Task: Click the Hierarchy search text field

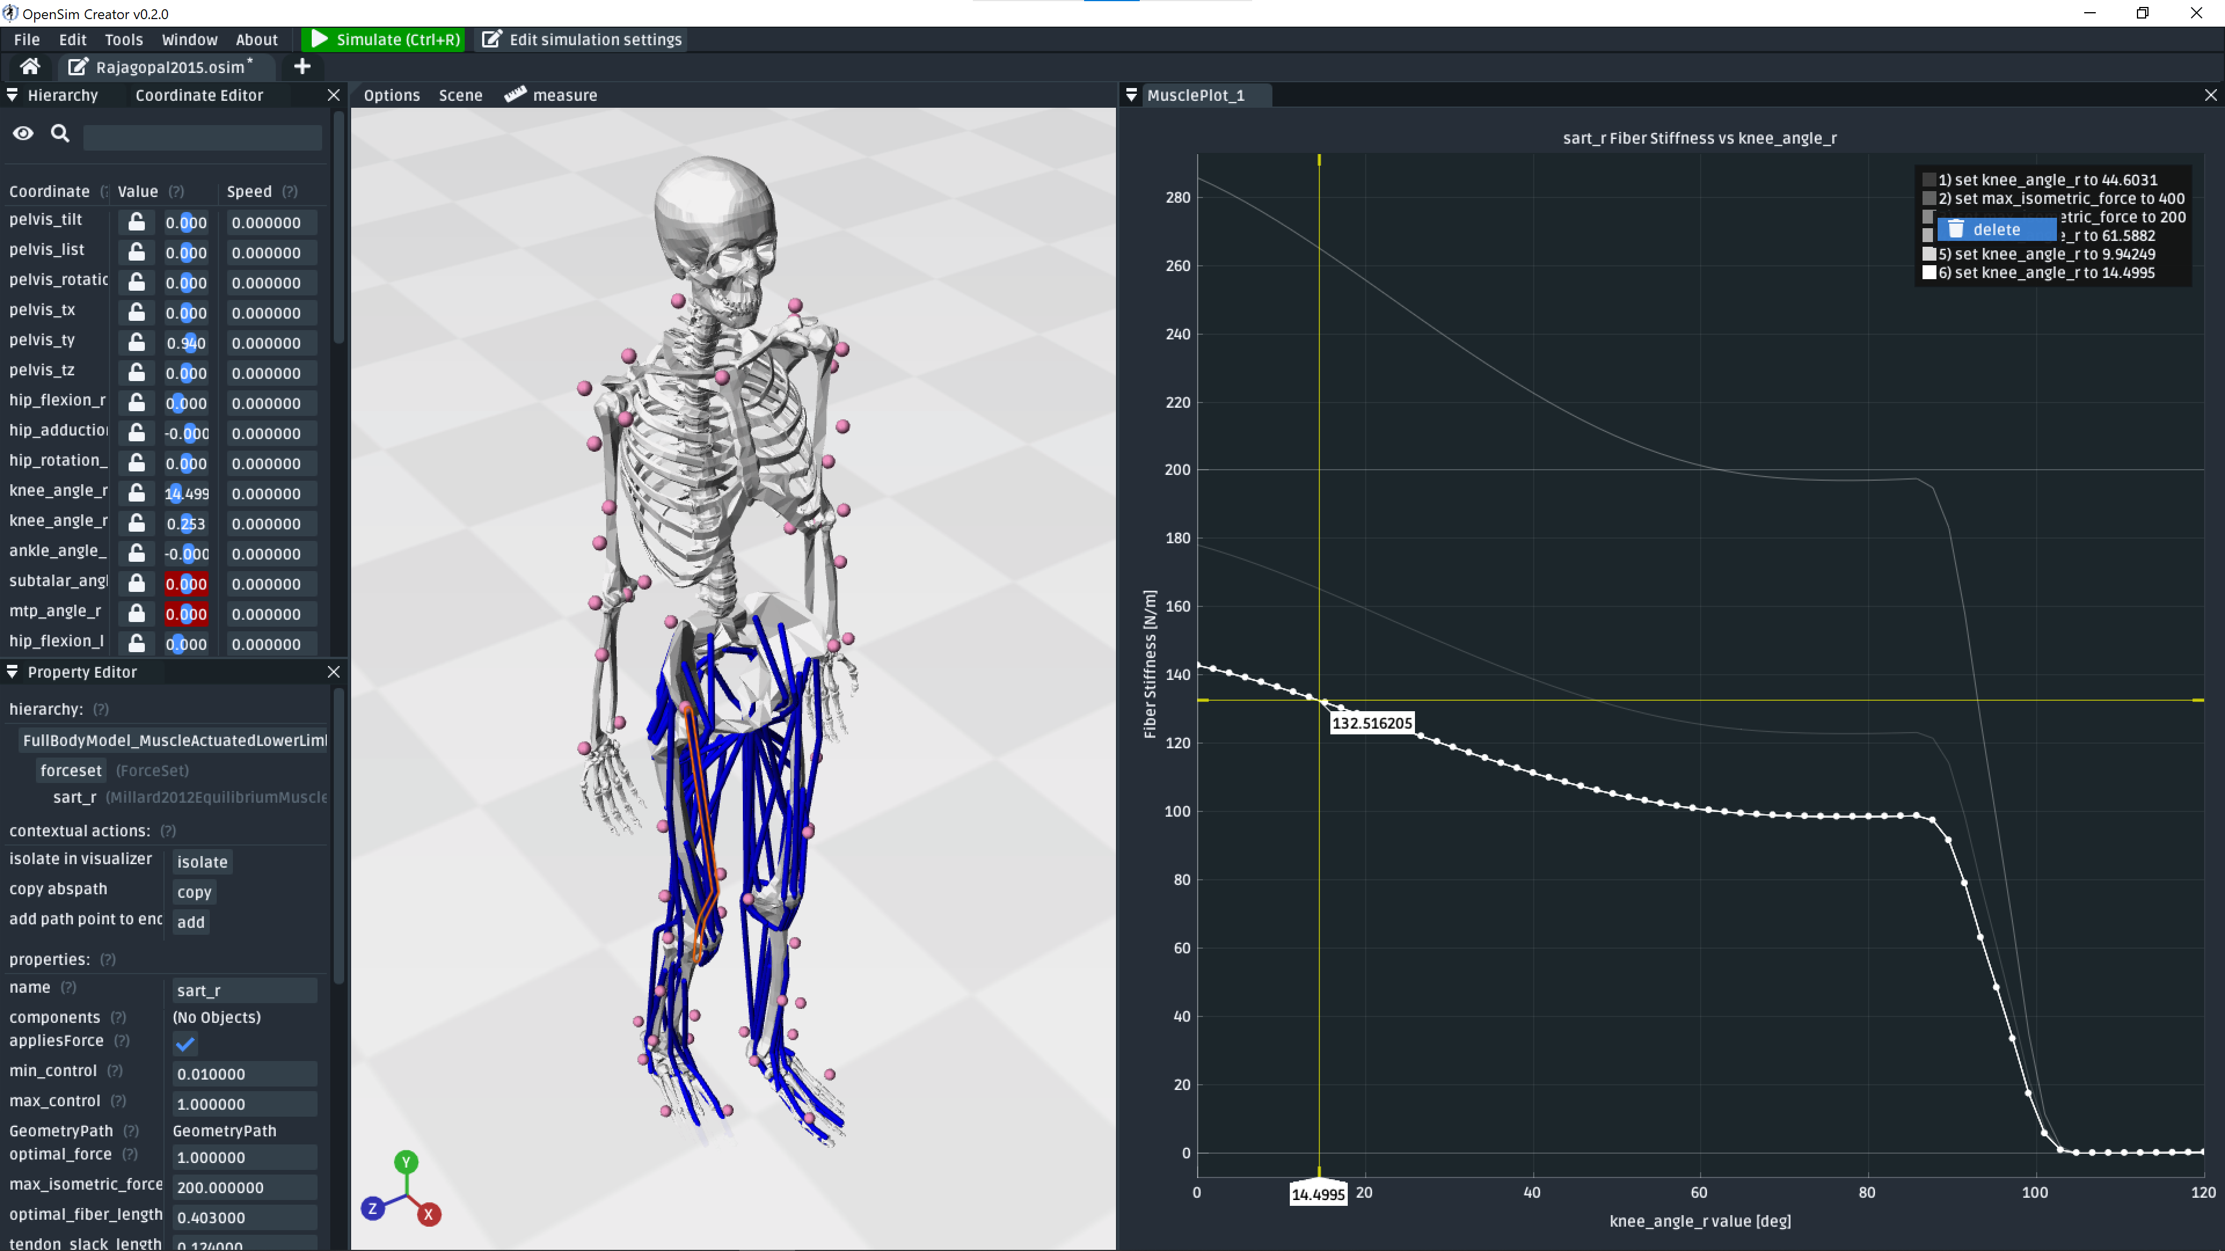Action: click(202, 137)
